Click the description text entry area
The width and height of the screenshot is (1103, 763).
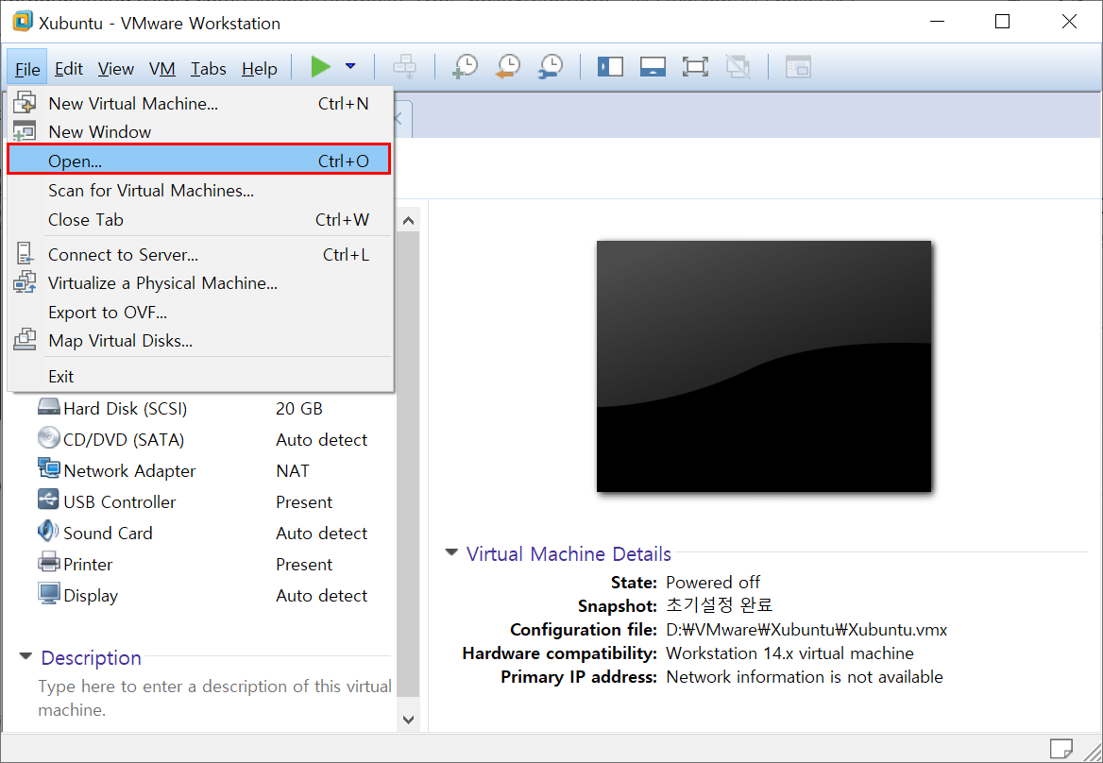click(214, 698)
